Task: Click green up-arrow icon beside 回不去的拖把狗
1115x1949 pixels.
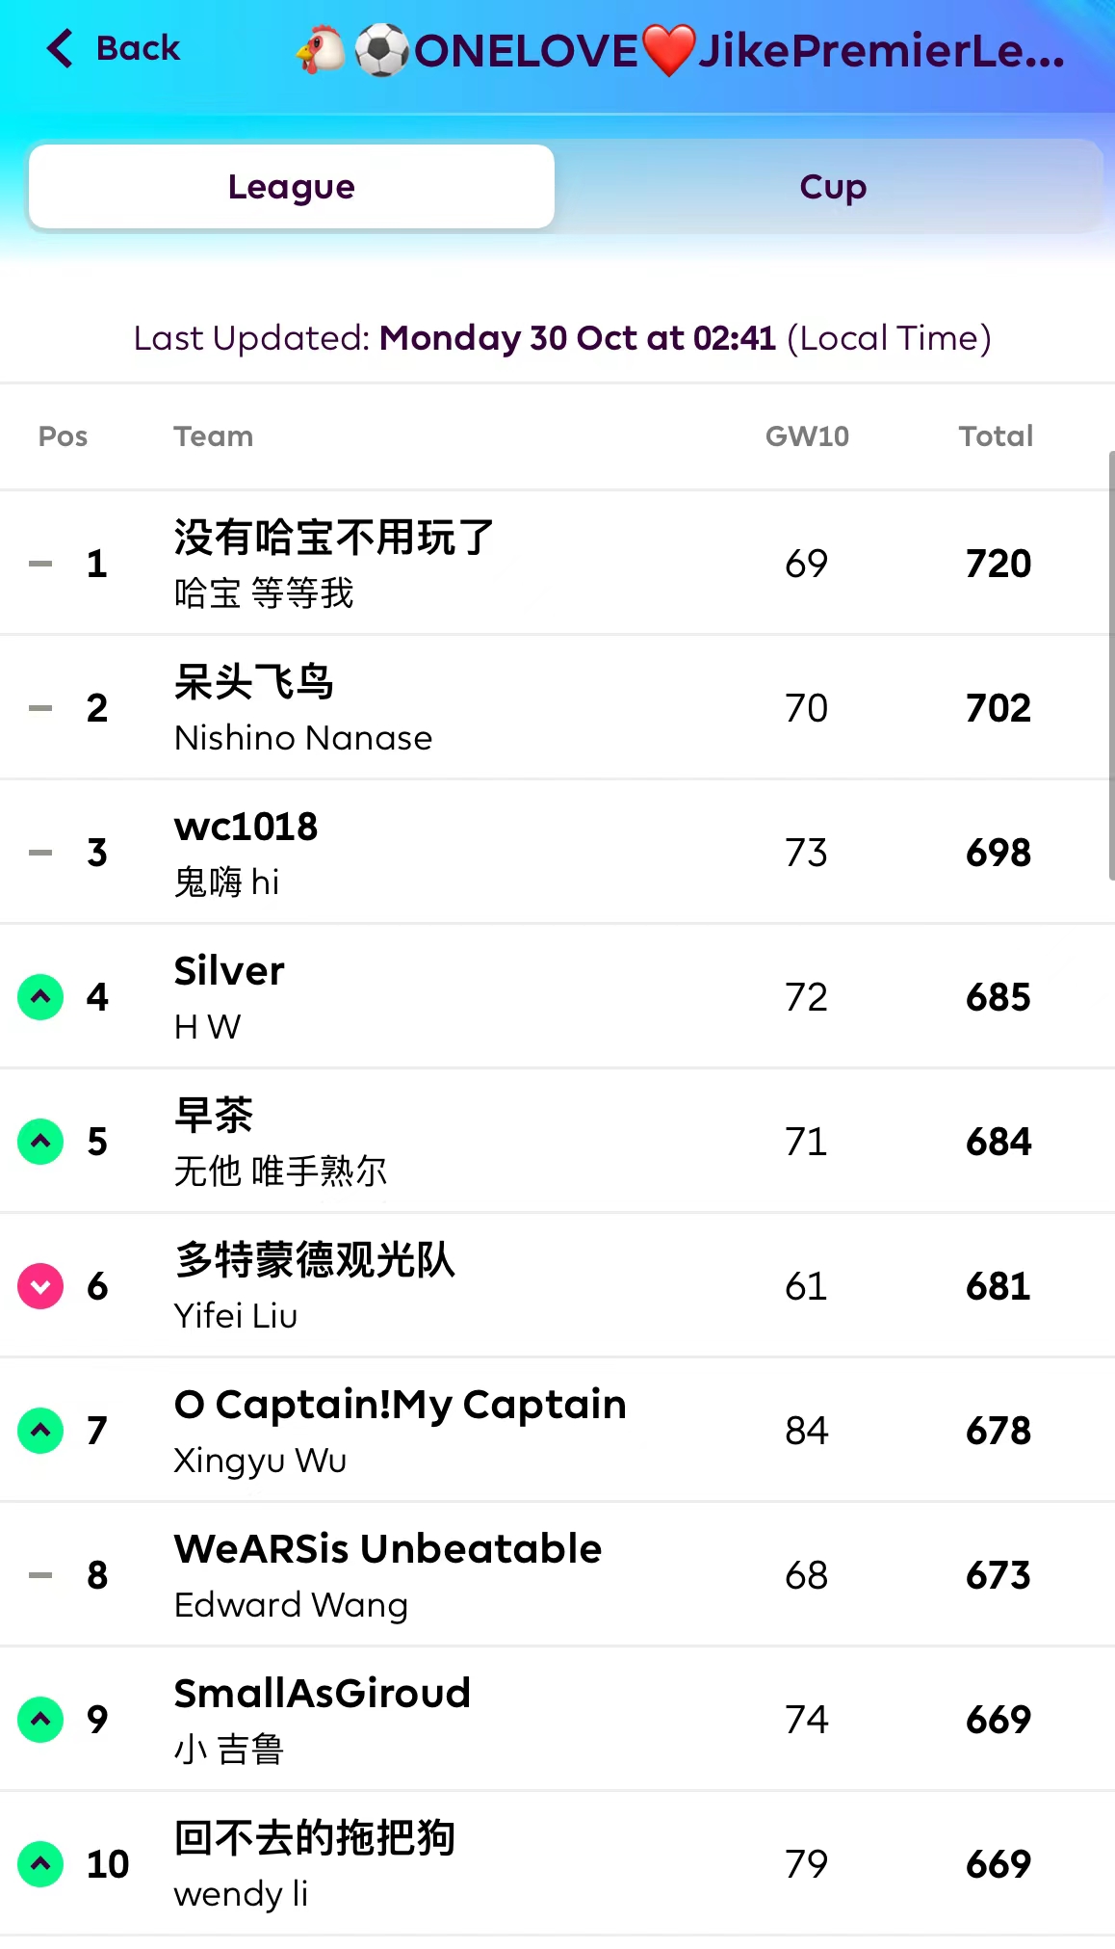Action: pos(40,1864)
